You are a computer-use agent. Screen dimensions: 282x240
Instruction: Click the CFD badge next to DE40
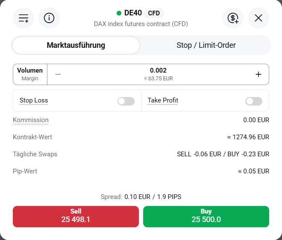[154, 13]
